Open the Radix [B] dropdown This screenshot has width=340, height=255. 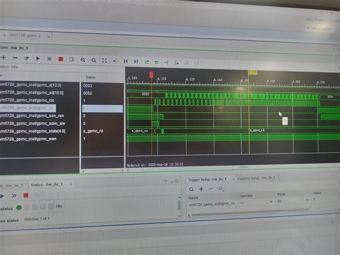[293, 200]
